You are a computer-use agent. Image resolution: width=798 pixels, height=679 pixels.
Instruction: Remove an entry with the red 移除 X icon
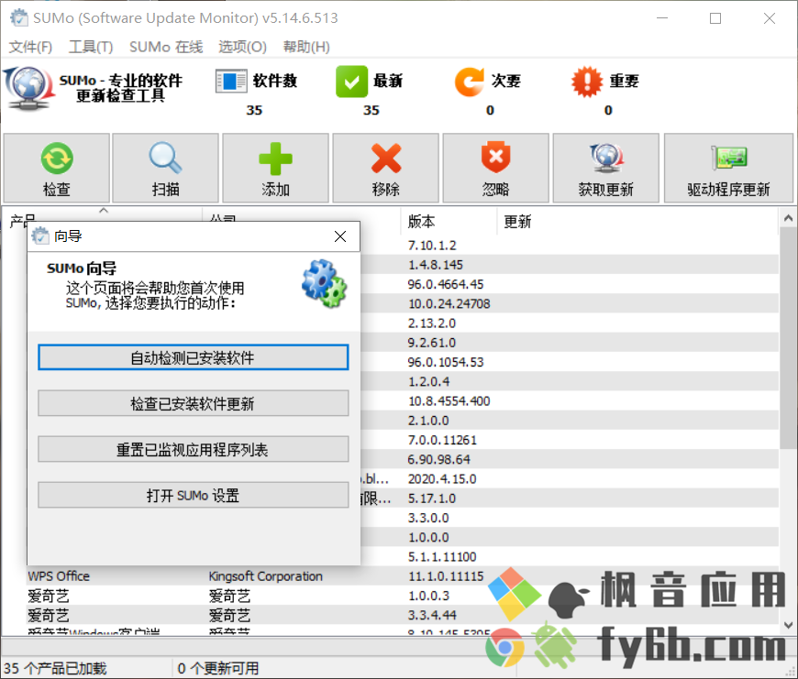click(386, 159)
